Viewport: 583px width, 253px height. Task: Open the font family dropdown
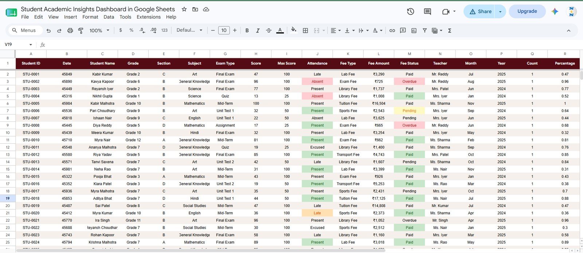click(189, 30)
